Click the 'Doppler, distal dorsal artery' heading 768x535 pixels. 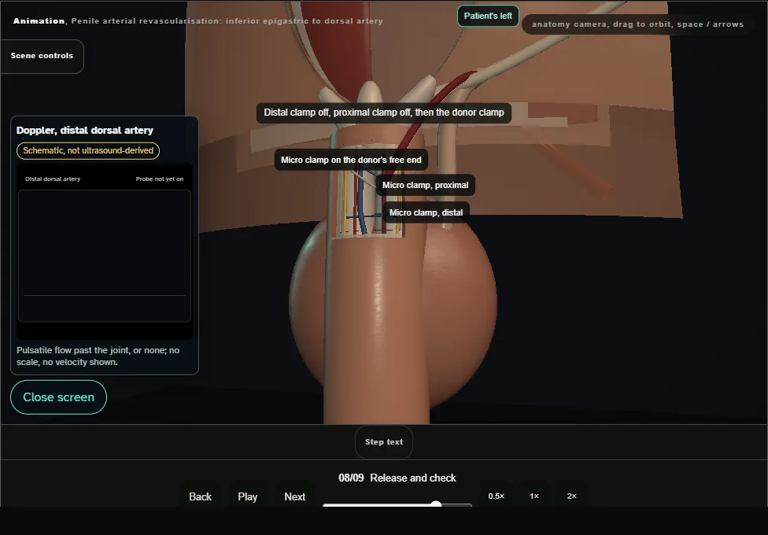pos(85,131)
